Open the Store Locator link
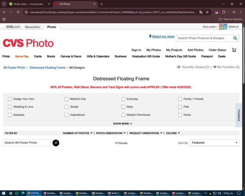Screen dimensions: 245x196 point(209,27)
